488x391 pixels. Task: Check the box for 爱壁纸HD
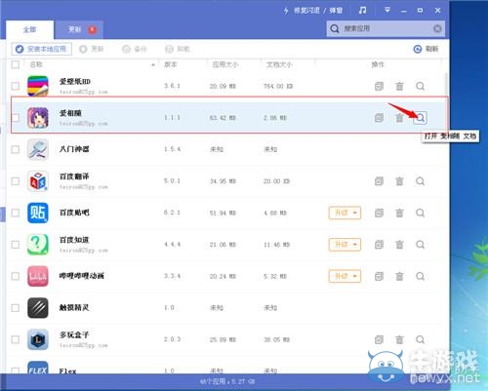coord(16,86)
